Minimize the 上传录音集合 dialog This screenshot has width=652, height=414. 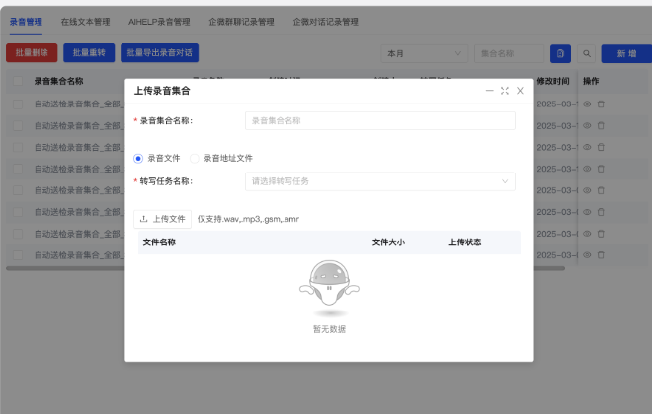click(x=489, y=91)
